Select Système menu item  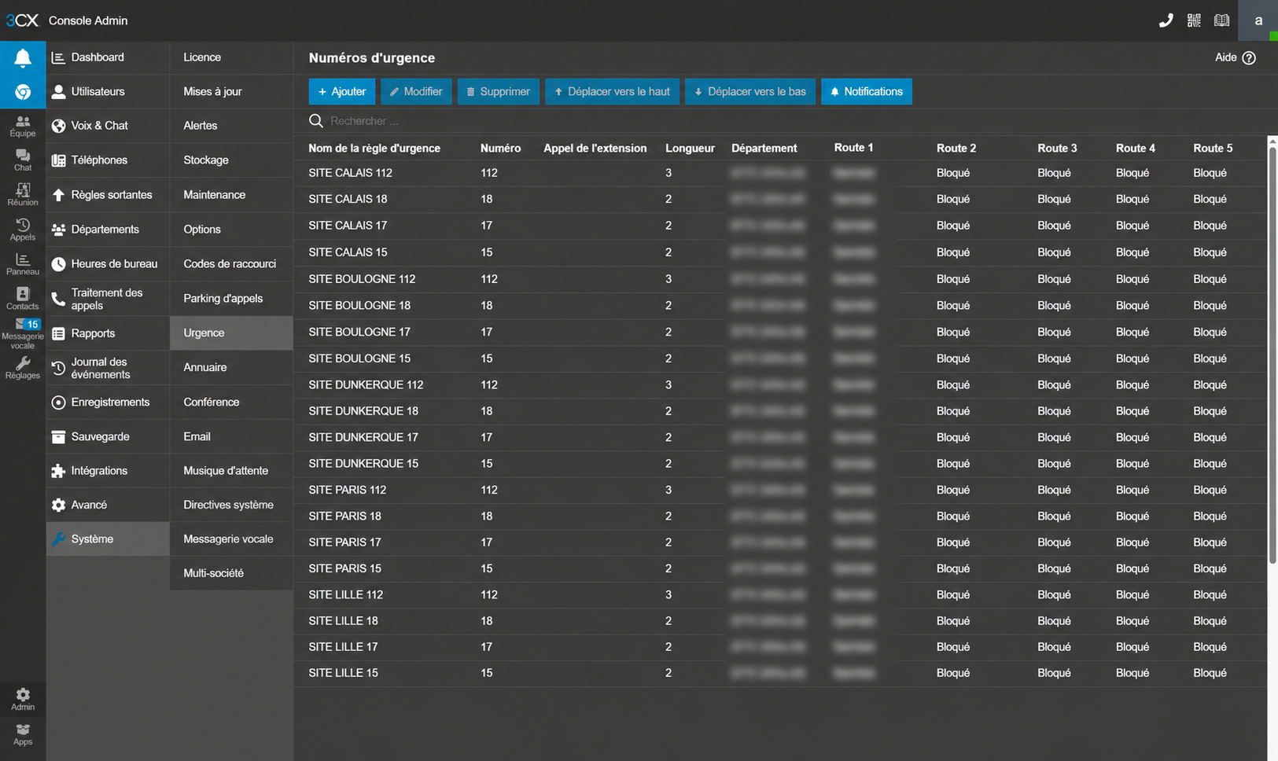tap(108, 539)
